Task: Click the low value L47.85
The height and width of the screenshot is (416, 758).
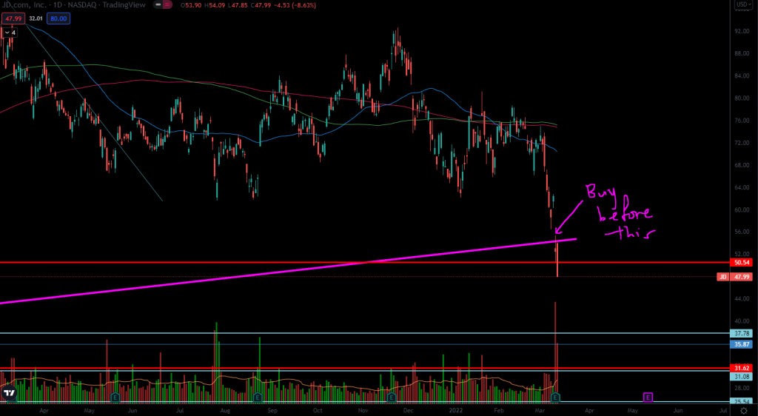Action: [237, 5]
